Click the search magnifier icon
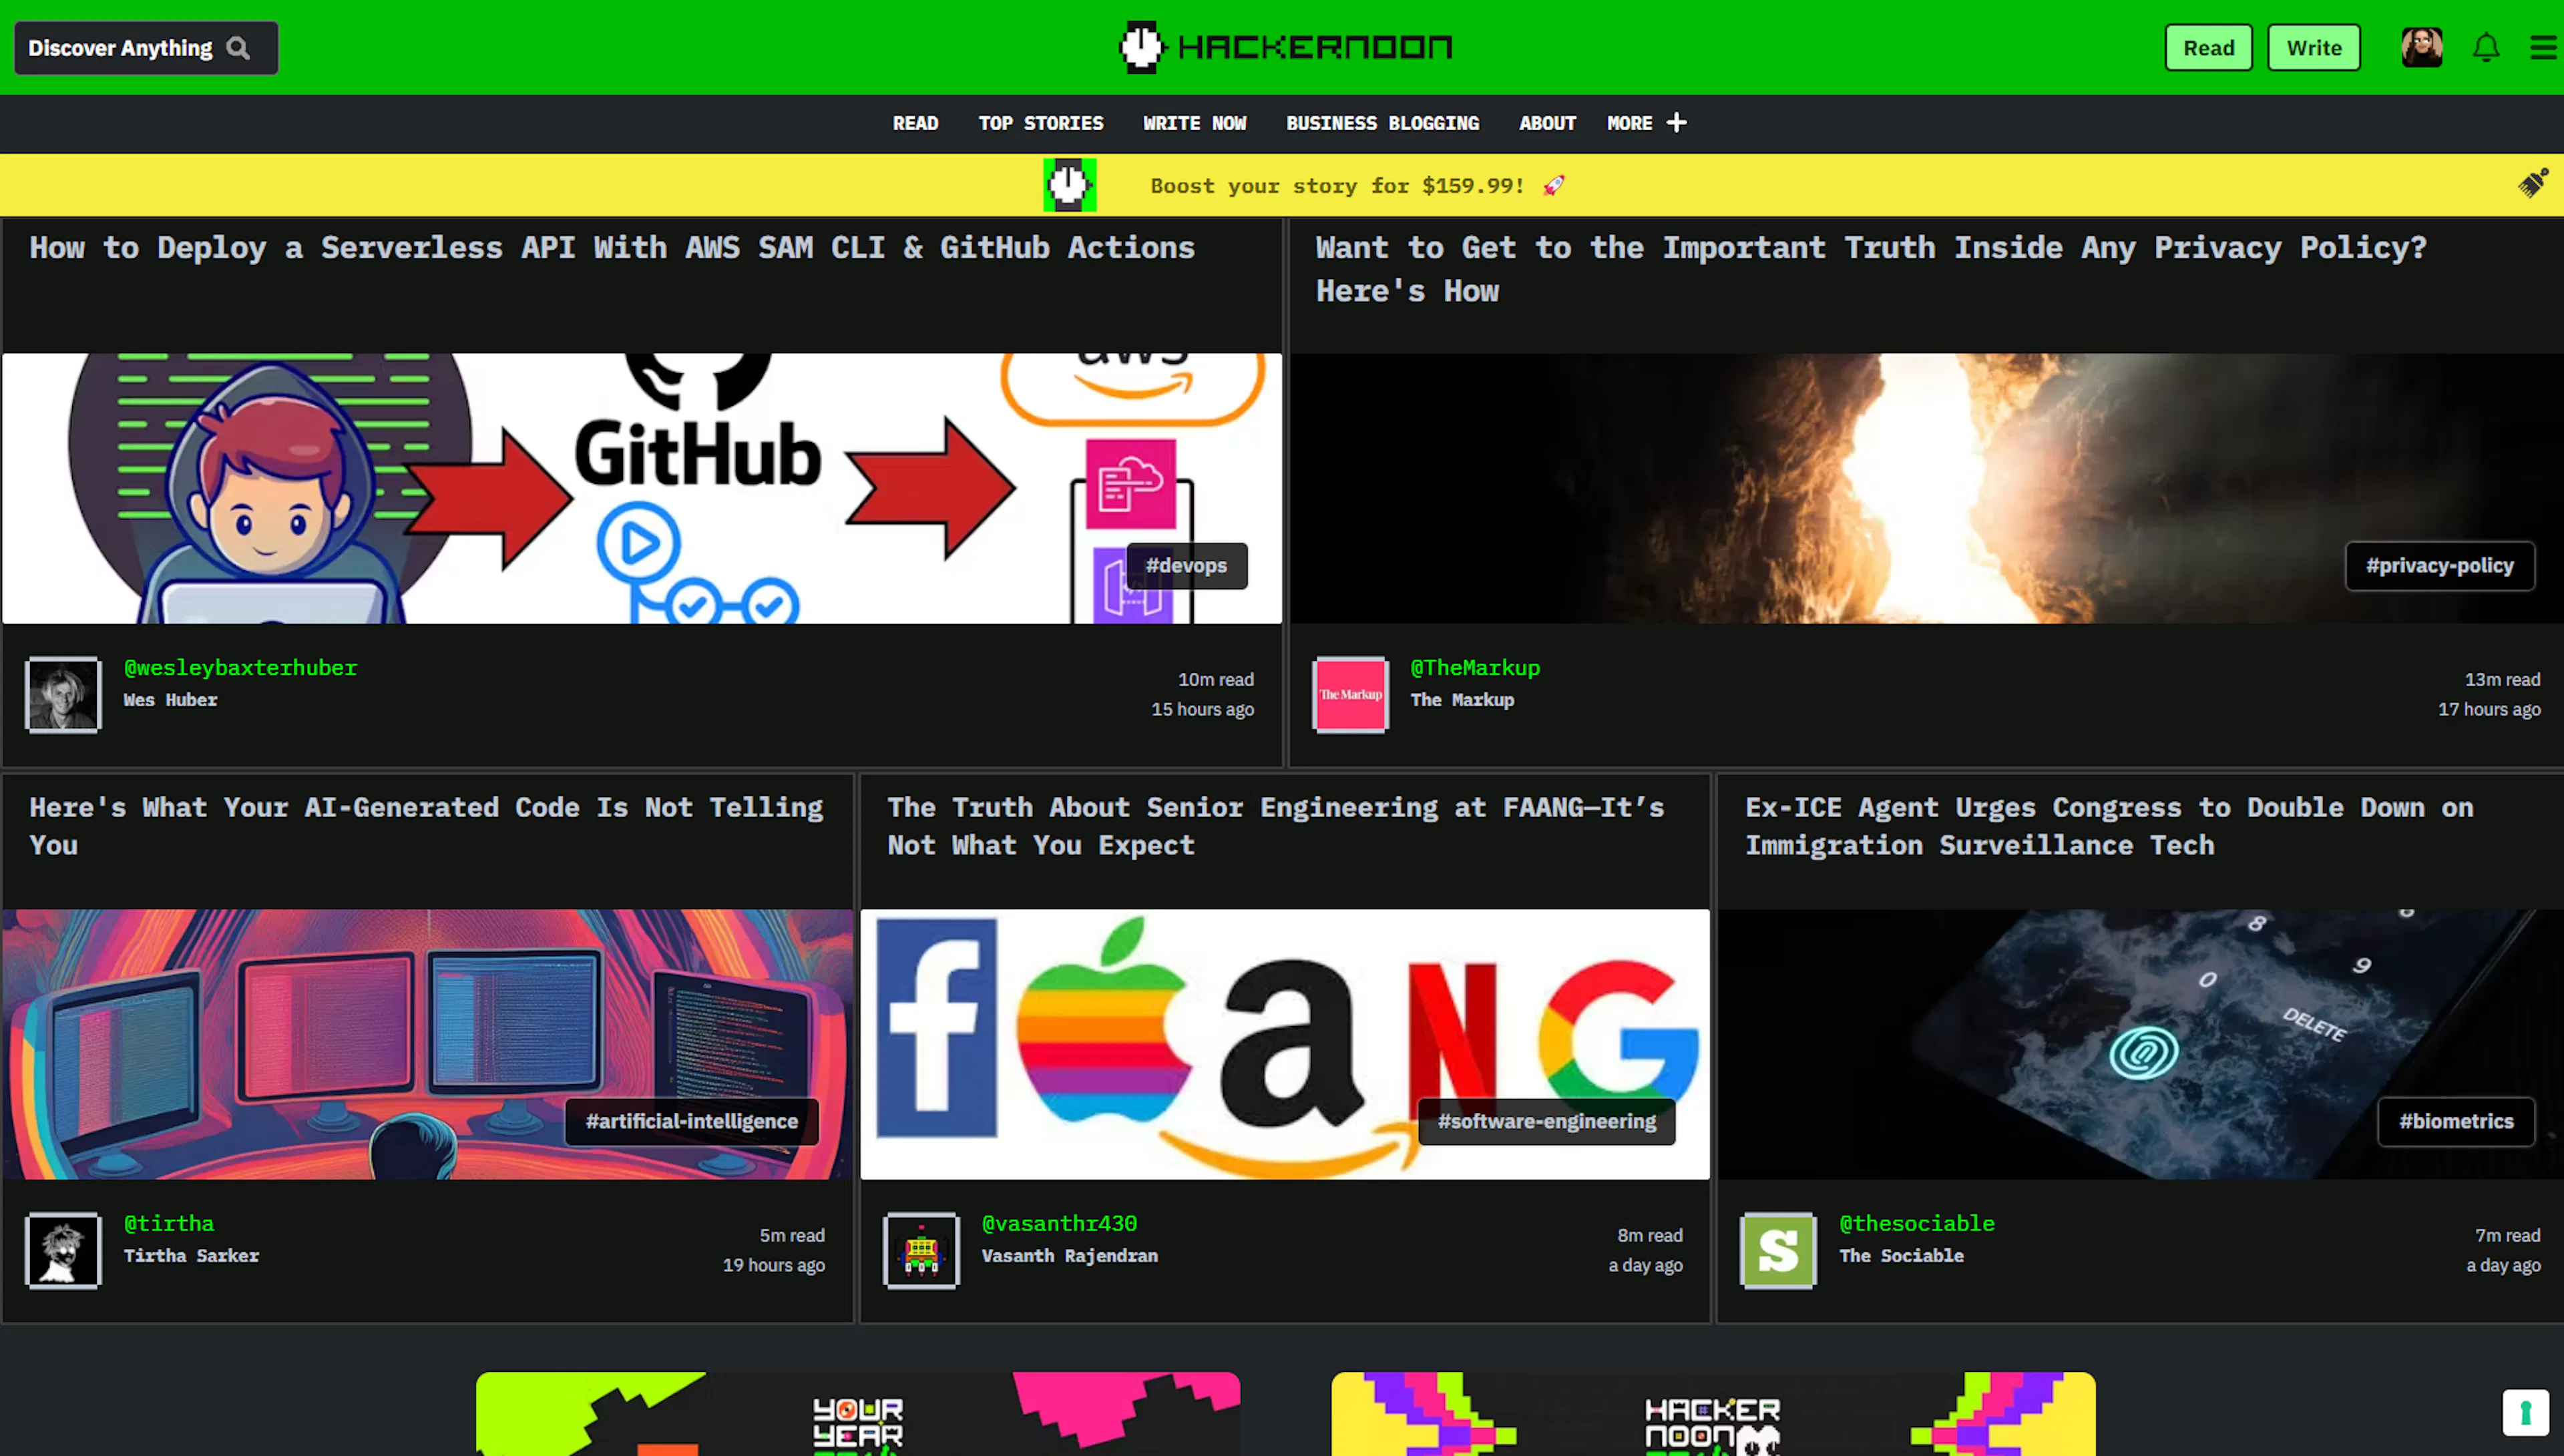This screenshot has width=2564, height=1456. (x=238, y=48)
